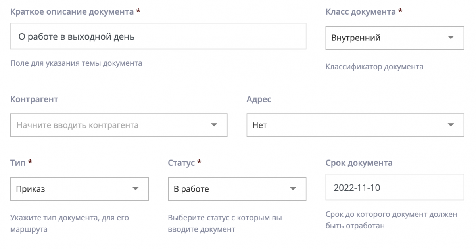Click the 'Приказ' selected type value
This screenshot has width=476, height=249.
pos(31,189)
